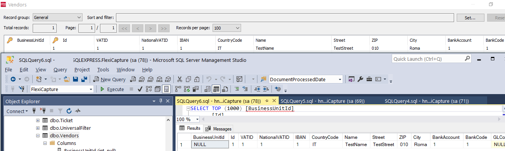Open the Query Options icon

157,89
